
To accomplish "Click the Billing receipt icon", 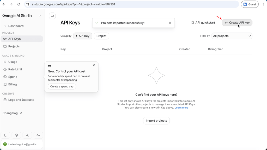I will tap(5, 84).
